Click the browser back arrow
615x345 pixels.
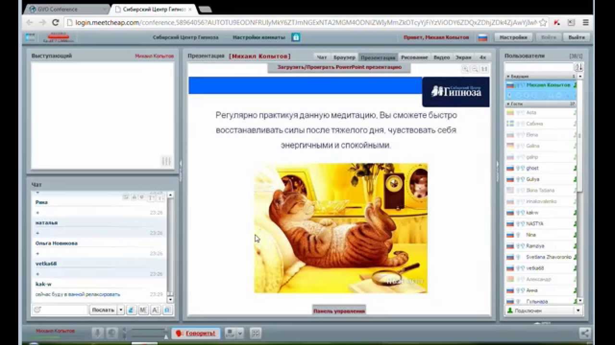click(x=30, y=23)
